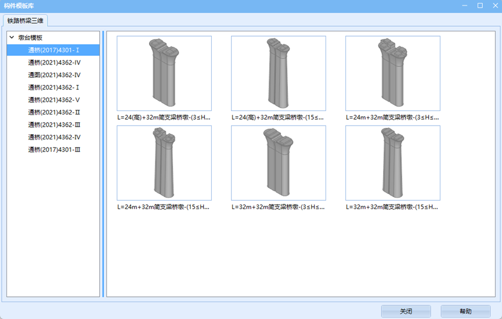Click the 关闭 button
This screenshot has width=502, height=319.
(406, 311)
